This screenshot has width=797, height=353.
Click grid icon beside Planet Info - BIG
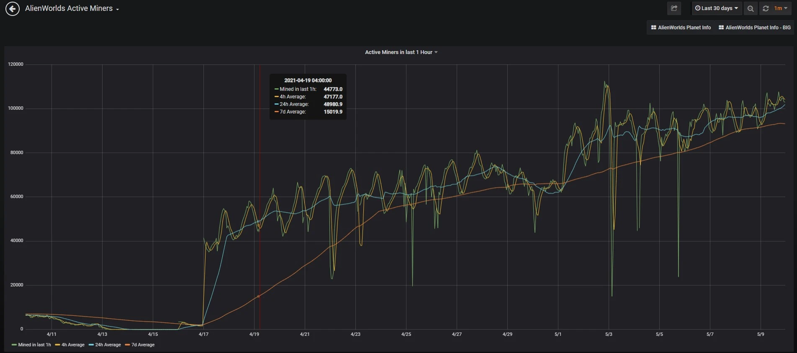tap(721, 28)
